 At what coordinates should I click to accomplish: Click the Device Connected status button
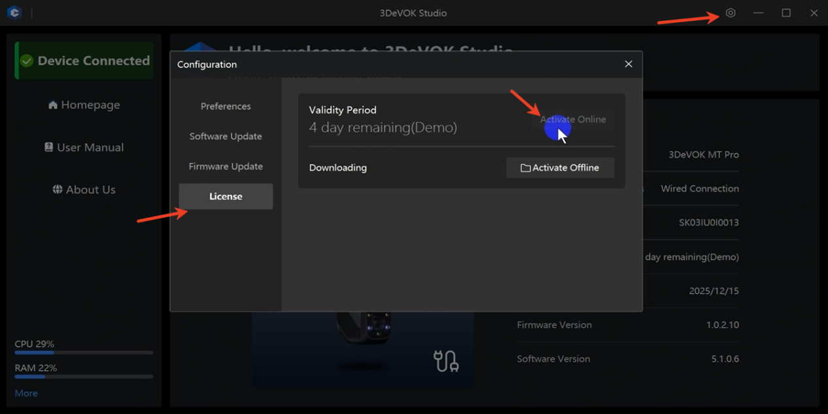(x=84, y=61)
